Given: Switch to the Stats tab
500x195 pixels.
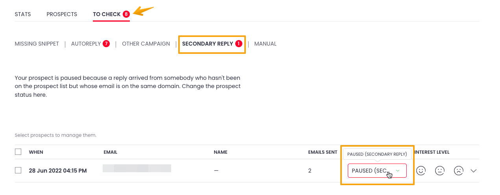Looking at the screenshot, I should tap(23, 15).
